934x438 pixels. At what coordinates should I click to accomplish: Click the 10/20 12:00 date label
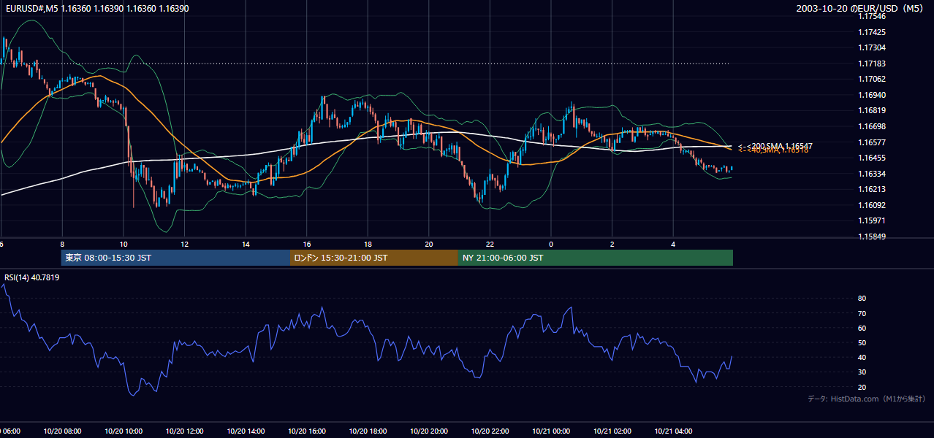pyautogui.click(x=184, y=431)
